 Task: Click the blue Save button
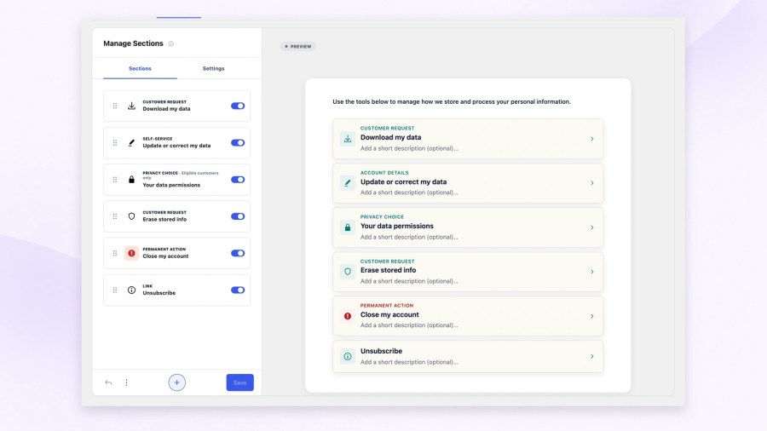[239, 382]
